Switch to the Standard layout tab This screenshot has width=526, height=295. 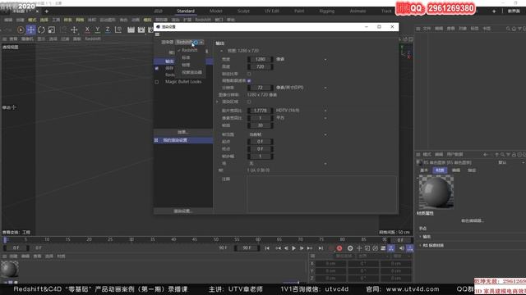point(186,11)
